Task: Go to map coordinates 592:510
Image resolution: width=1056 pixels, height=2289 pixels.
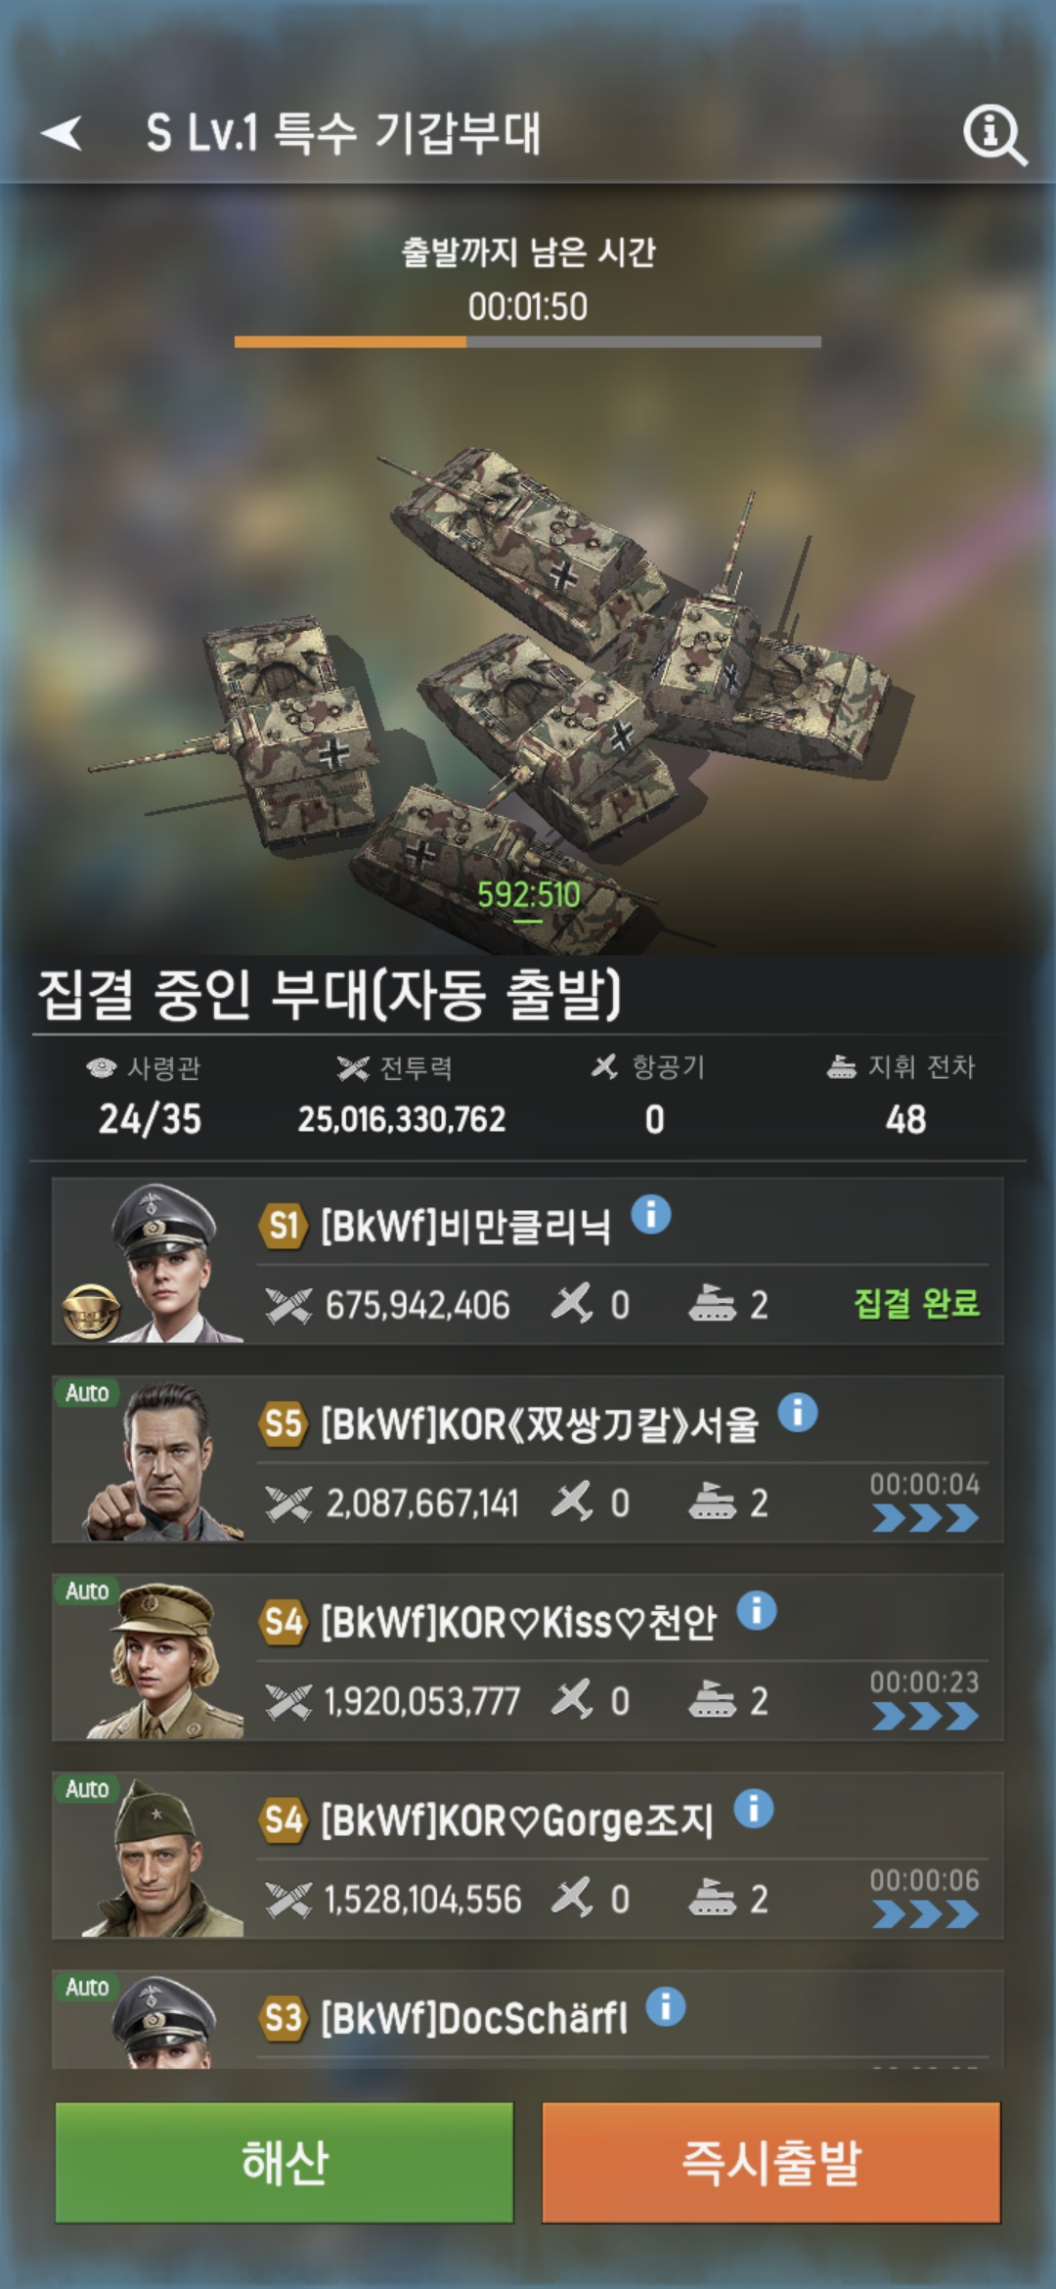Action: tap(528, 895)
